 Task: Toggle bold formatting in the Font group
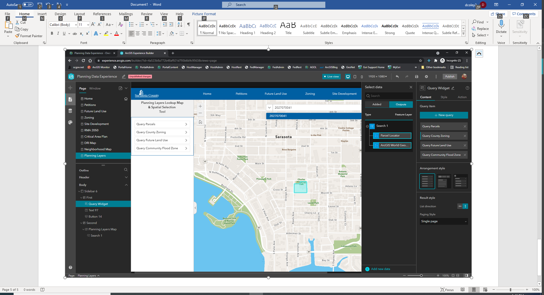(52, 33)
